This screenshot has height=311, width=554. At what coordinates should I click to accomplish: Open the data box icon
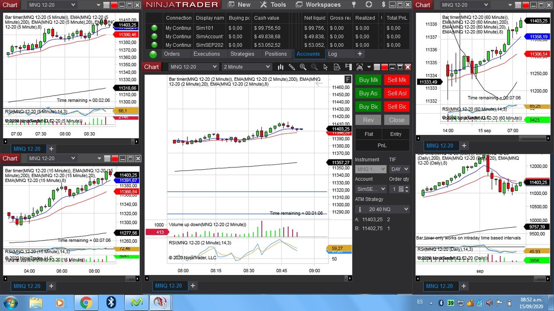tap(337, 67)
